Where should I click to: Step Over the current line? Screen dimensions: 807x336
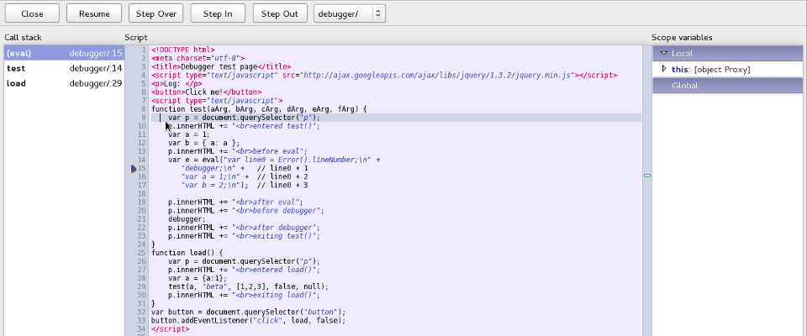pyautogui.click(x=156, y=14)
